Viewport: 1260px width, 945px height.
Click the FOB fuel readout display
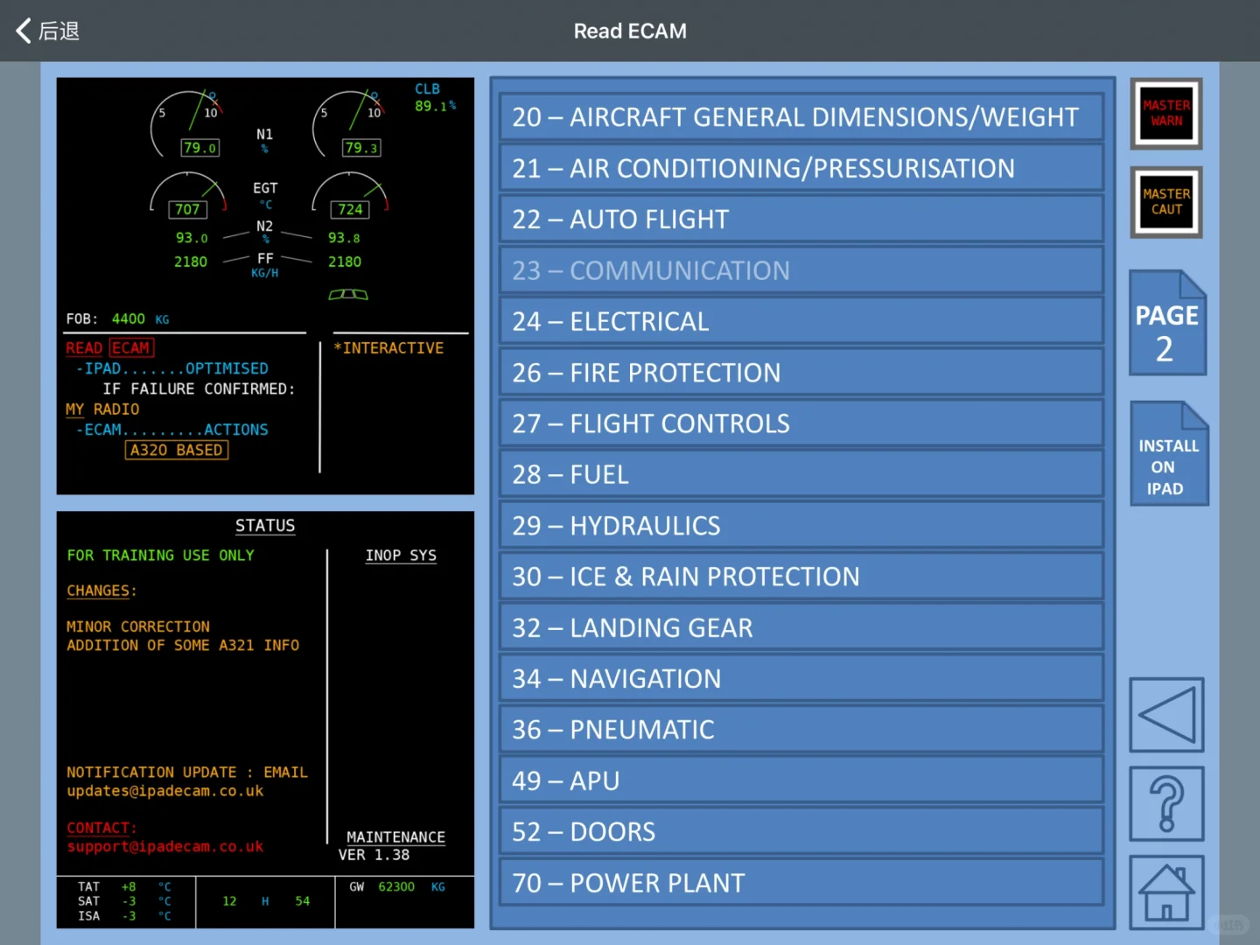[115, 318]
